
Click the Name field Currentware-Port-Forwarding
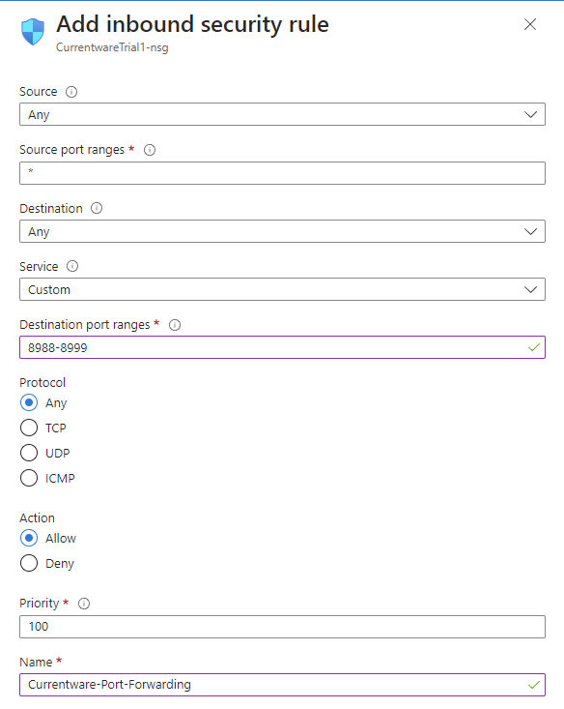[x=282, y=685]
